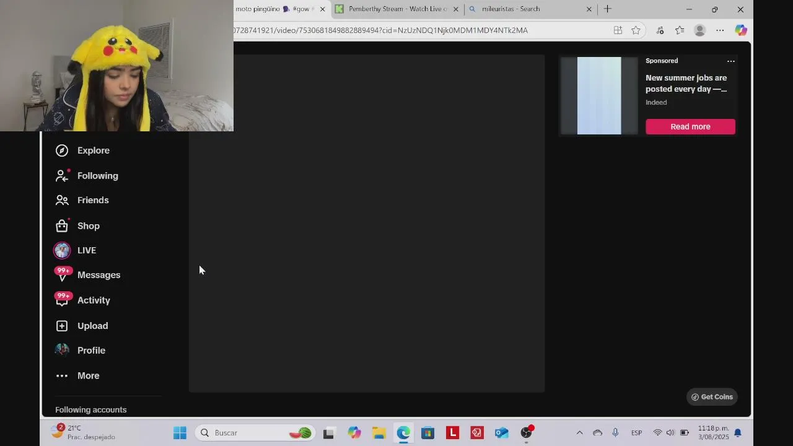Open the Wi-Fi network settings
Screen dimensions: 793x446
coord(657,433)
